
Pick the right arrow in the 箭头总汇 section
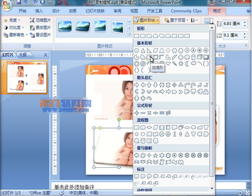pos(136,85)
